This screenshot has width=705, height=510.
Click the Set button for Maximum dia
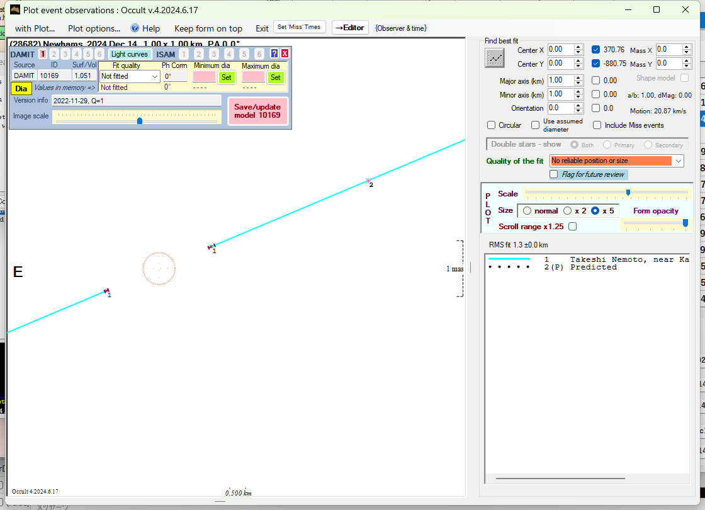coord(275,77)
